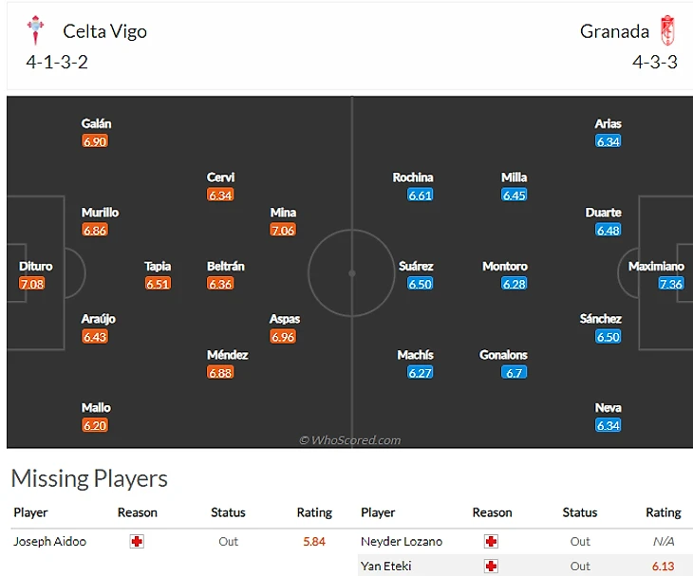Viewport: 693px width, 576px height.
Task: Click Gonalons' 6.7 rating badge
Action: tap(515, 372)
